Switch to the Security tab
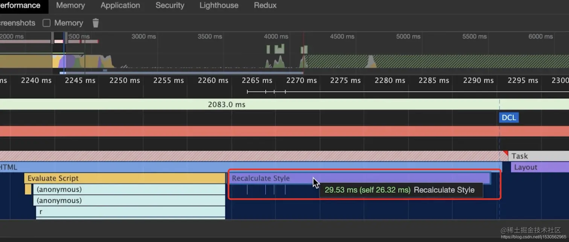569x242 pixels. click(x=170, y=6)
